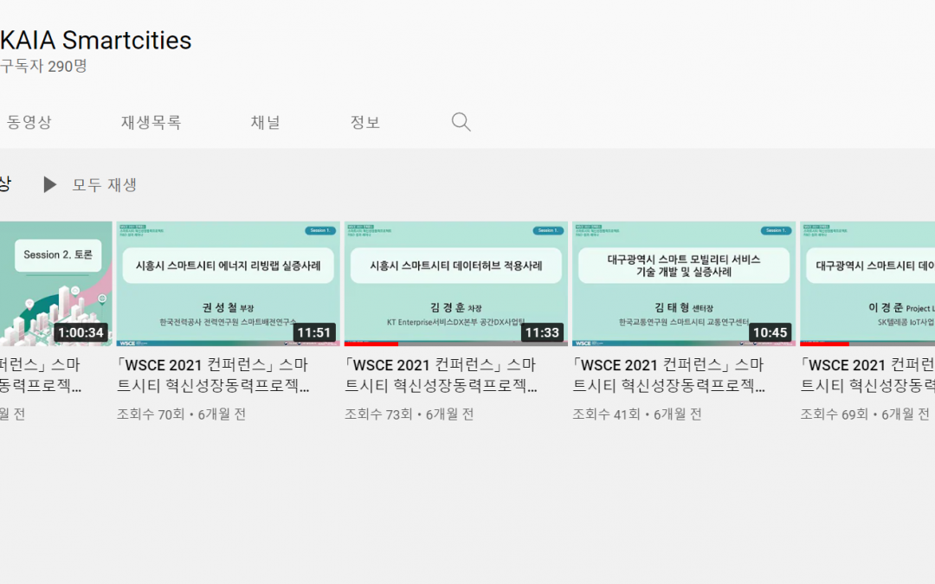Click the 조회수 70회 • 6개월 전 text
935x584 pixels.
click(x=181, y=414)
